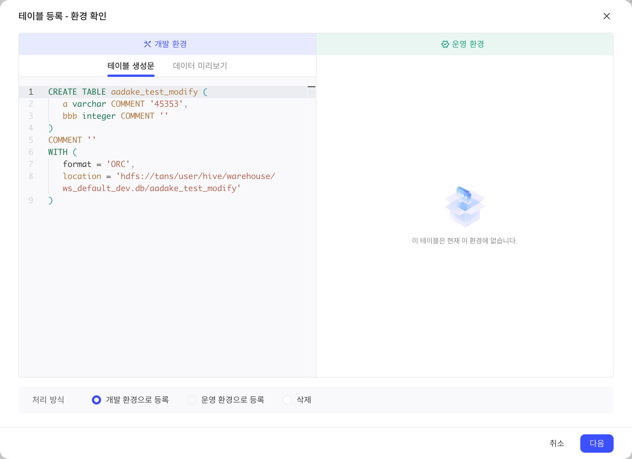Proceed with the 다음 button
The width and height of the screenshot is (632, 459).
tap(597, 444)
